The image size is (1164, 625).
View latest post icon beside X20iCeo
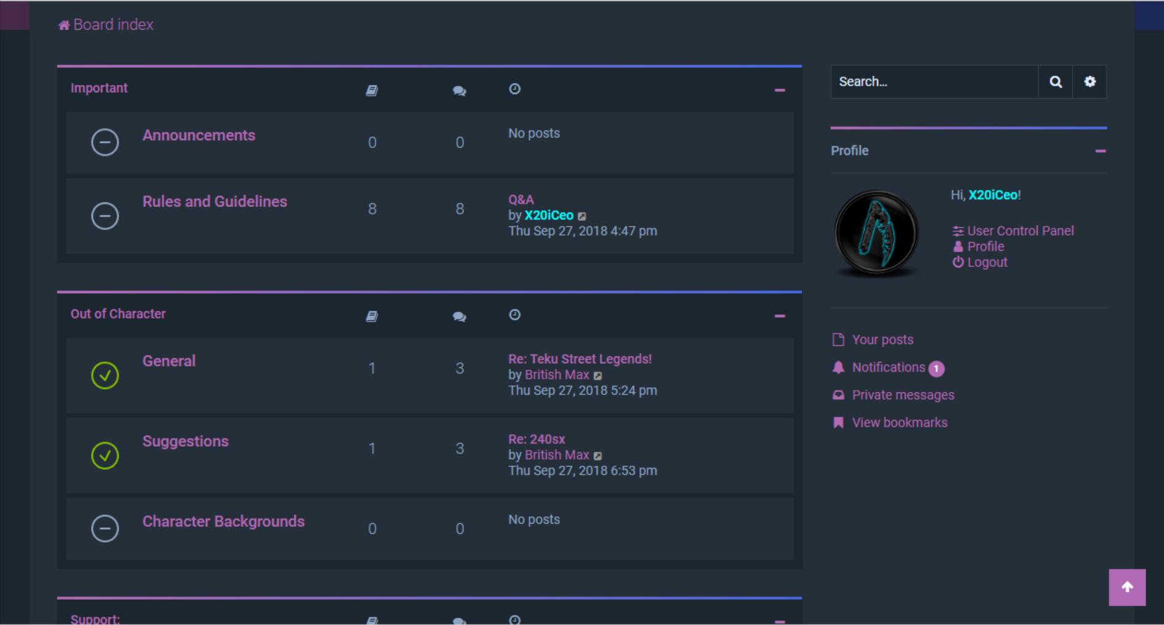click(582, 216)
